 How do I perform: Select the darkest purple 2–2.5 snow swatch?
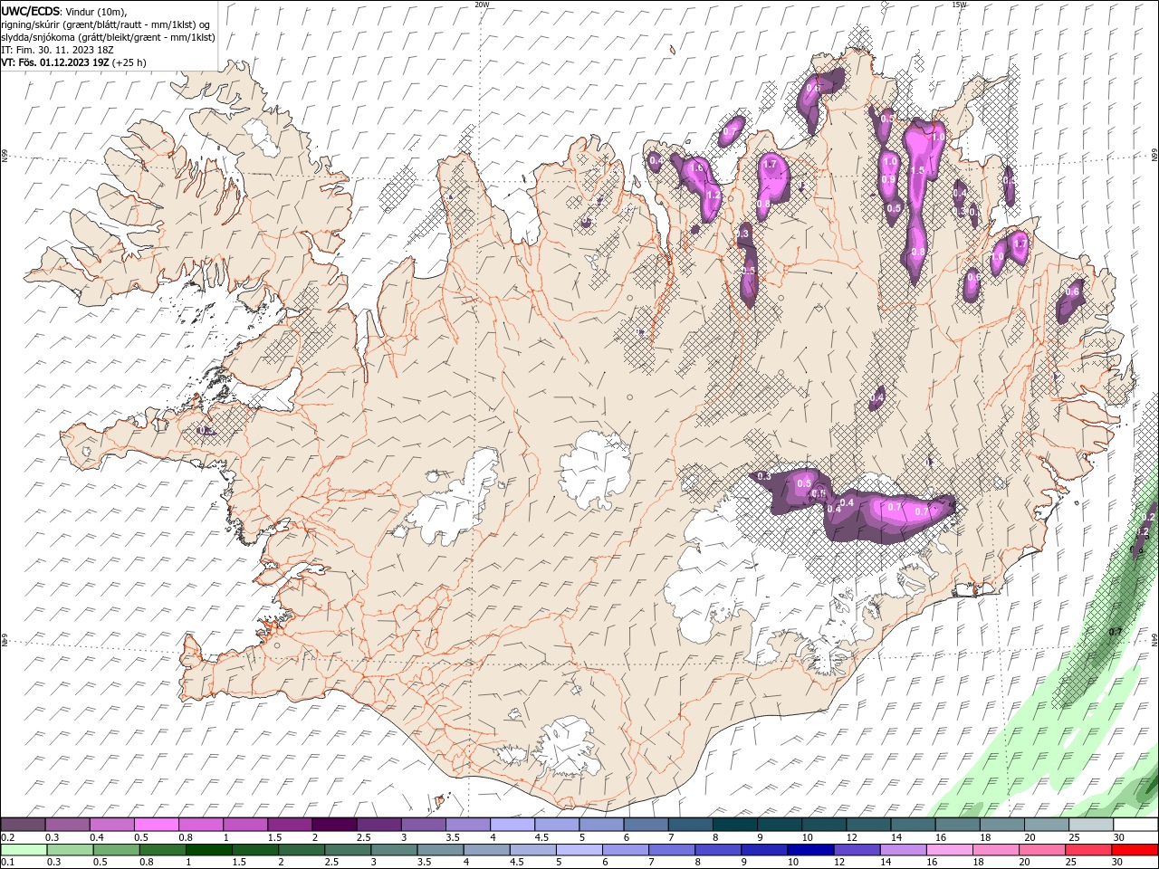tap(334, 825)
